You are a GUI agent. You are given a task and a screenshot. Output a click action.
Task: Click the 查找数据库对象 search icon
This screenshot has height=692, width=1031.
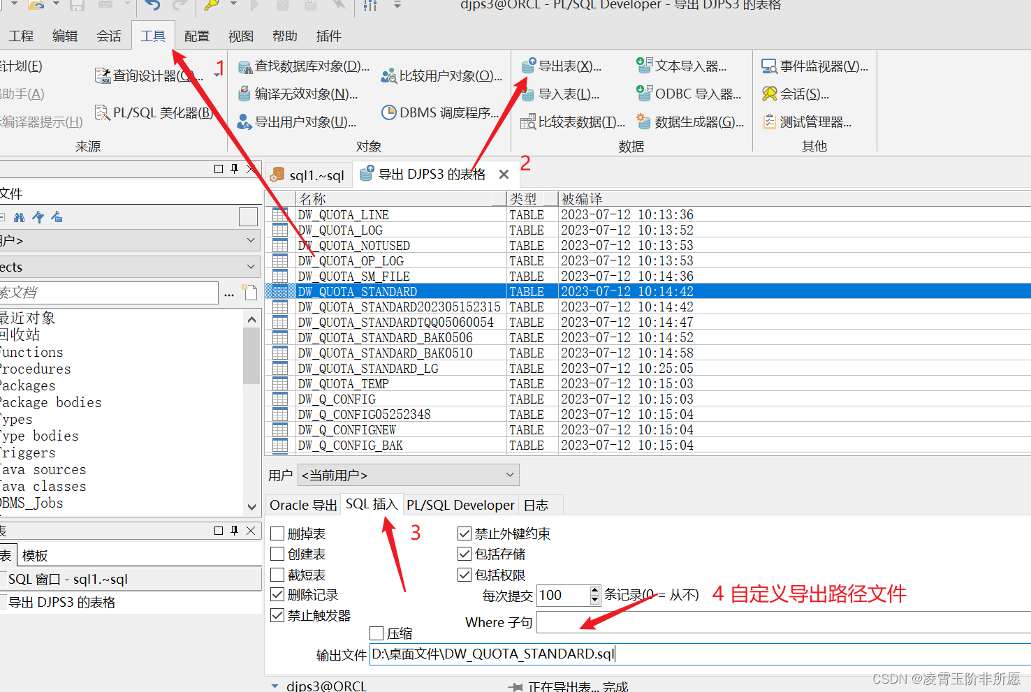(244, 67)
